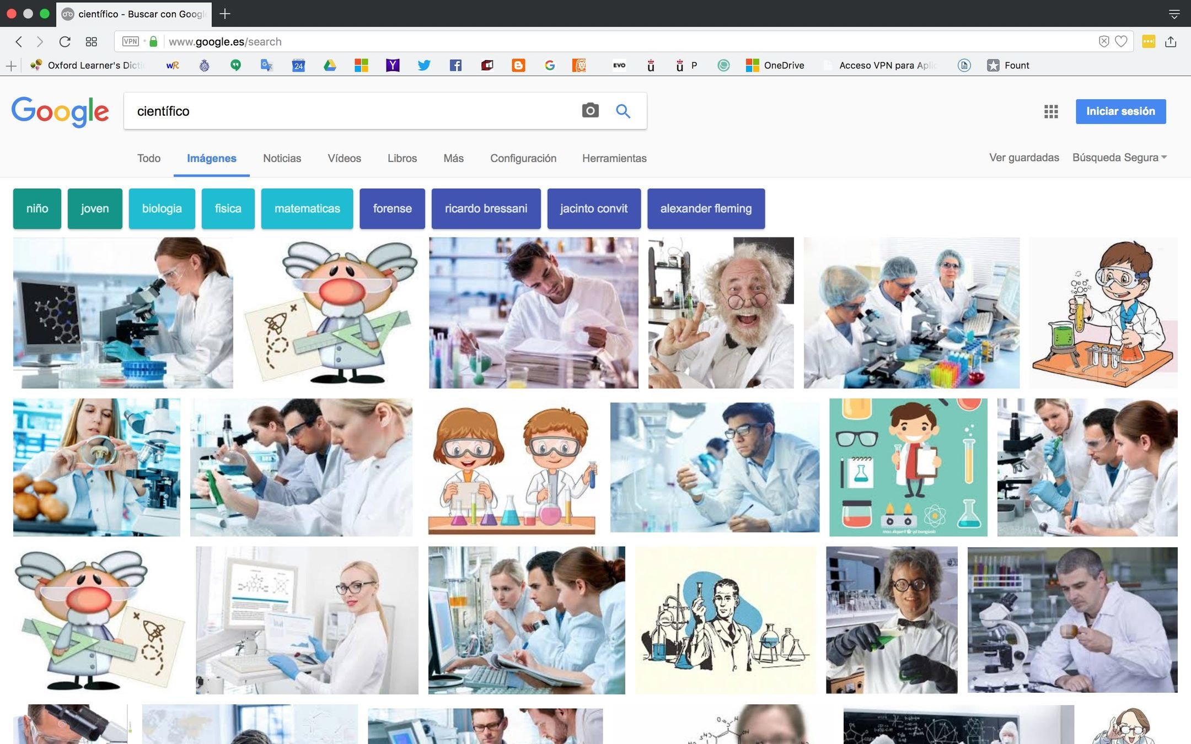This screenshot has height=744, width=1191.
Task: Toggle the VPN badge in address bar
Action: point(131,42)
